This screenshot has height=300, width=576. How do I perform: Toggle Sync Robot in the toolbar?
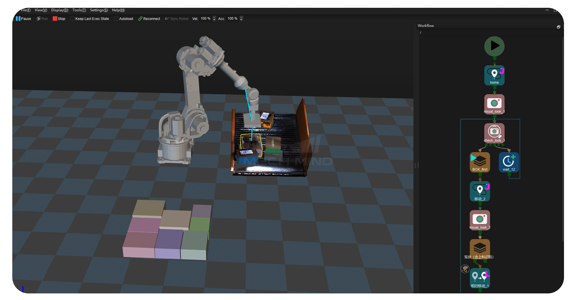coord(176,18)
